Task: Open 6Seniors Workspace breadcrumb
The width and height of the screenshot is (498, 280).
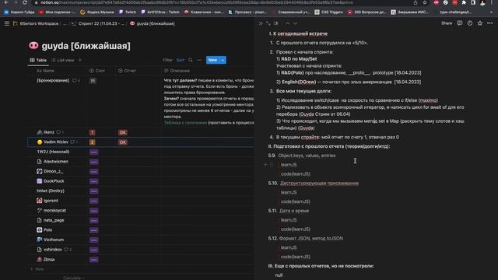Action: tap(36, 23)
